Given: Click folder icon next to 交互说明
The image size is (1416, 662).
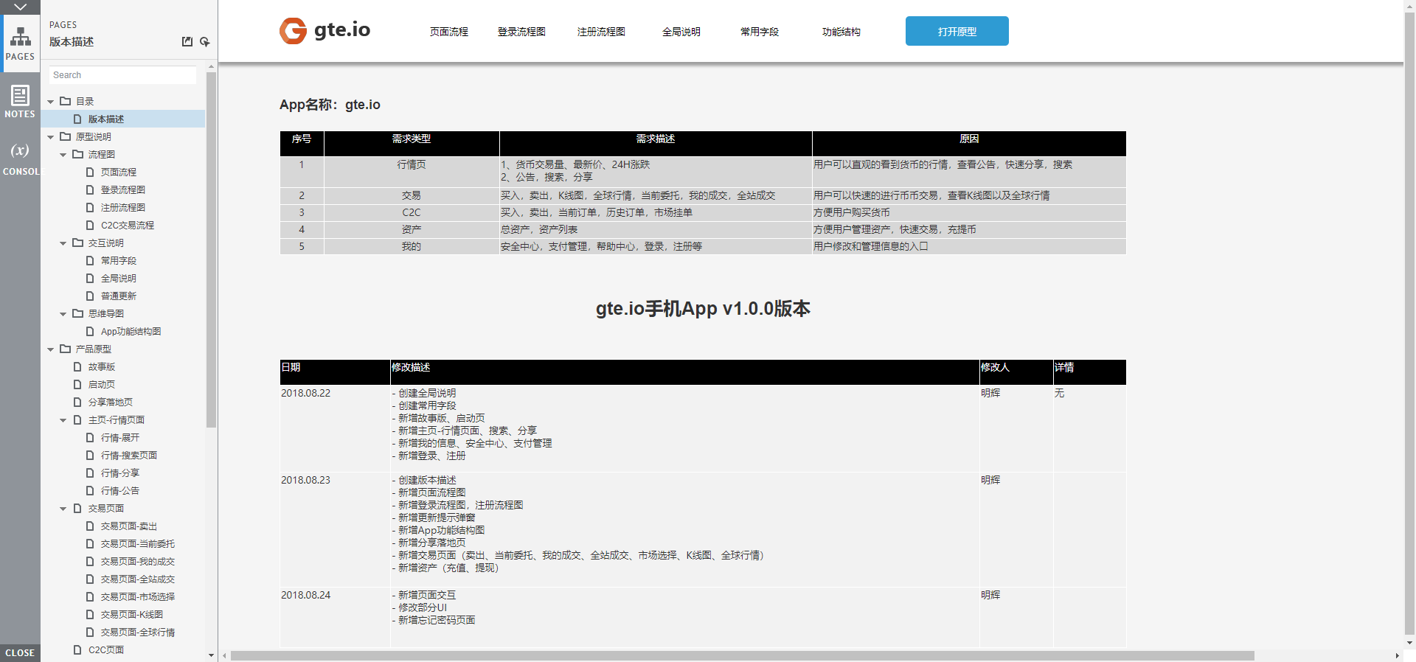Looking at the screenshot, I should pyautogui.click(x=78, y=243).
